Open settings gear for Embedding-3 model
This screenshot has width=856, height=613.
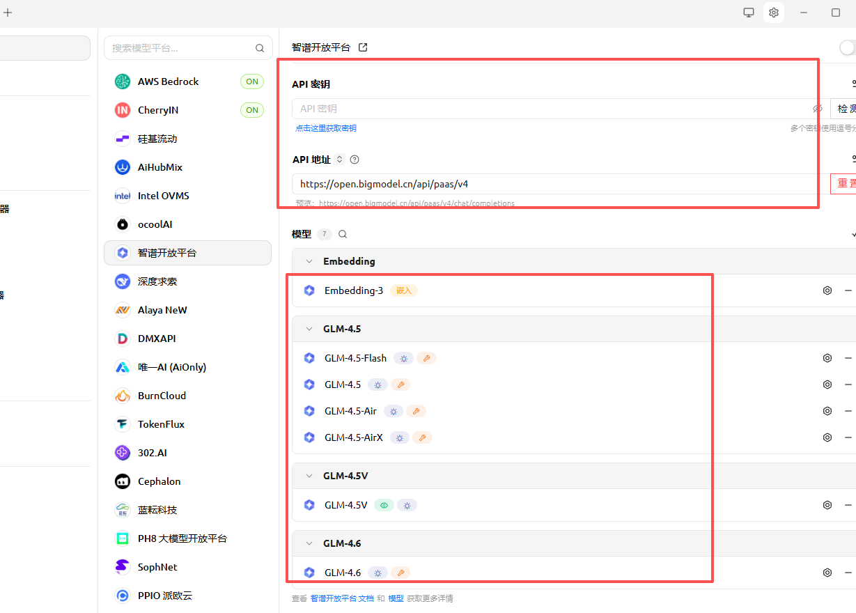pyautogui.click(x=827, y=290)
